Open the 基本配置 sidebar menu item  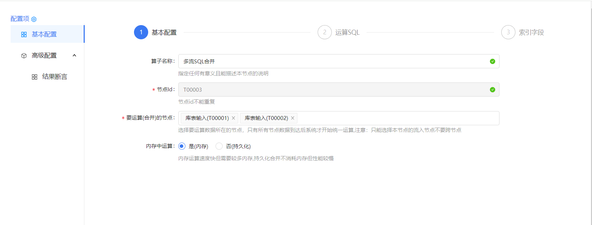click(44, 34)
